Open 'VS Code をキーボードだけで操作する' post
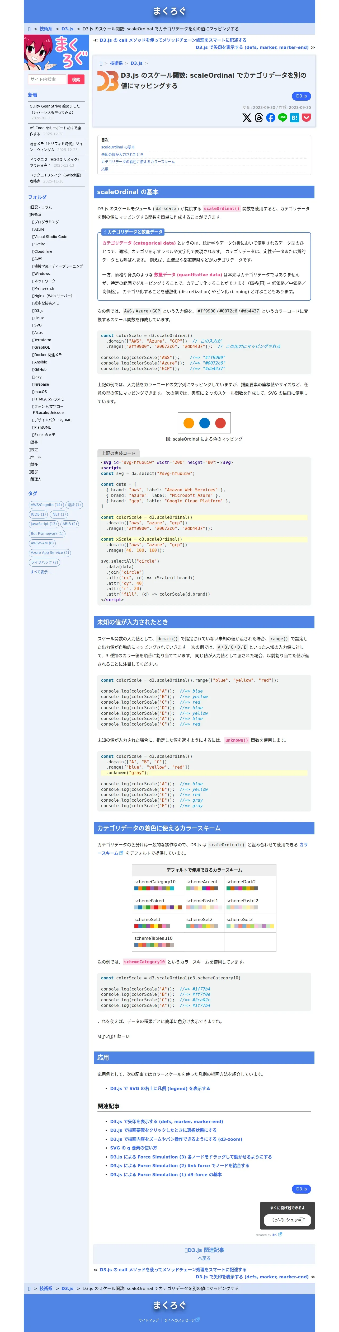This screenshot has width=339, height=1332. [x=55, y=130]
